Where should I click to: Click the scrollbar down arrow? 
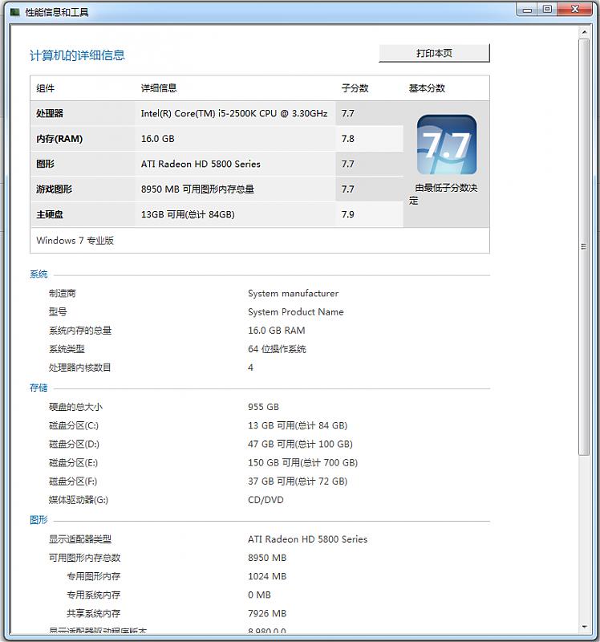[x=584, y=627]
